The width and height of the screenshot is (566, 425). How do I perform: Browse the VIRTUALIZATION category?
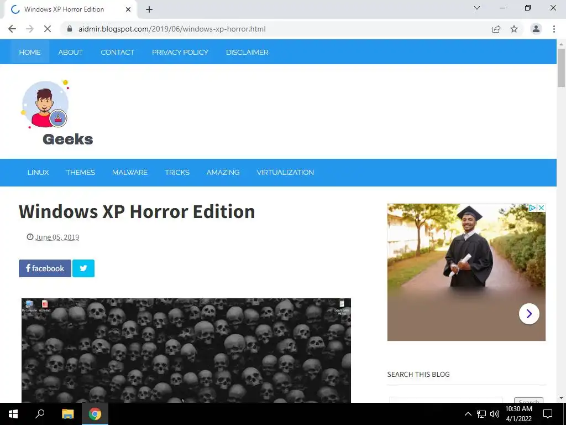pos(285,173)
